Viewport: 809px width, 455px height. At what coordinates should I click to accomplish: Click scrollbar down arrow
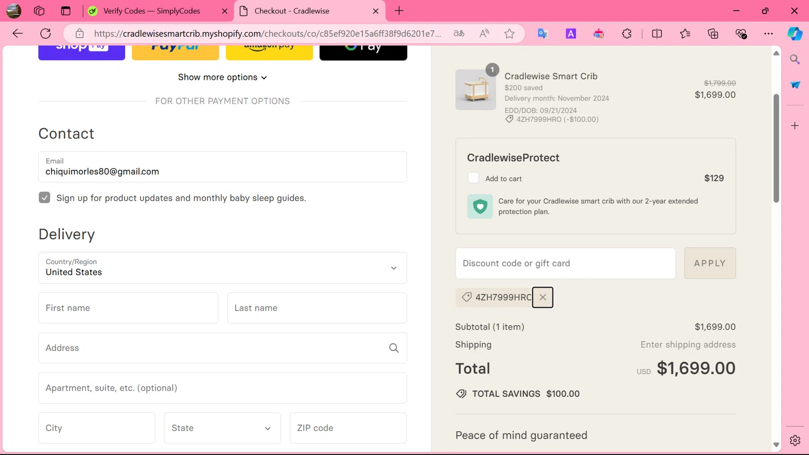[776, 445]
